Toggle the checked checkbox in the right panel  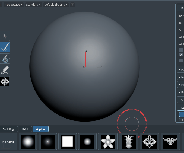(181, 55)
